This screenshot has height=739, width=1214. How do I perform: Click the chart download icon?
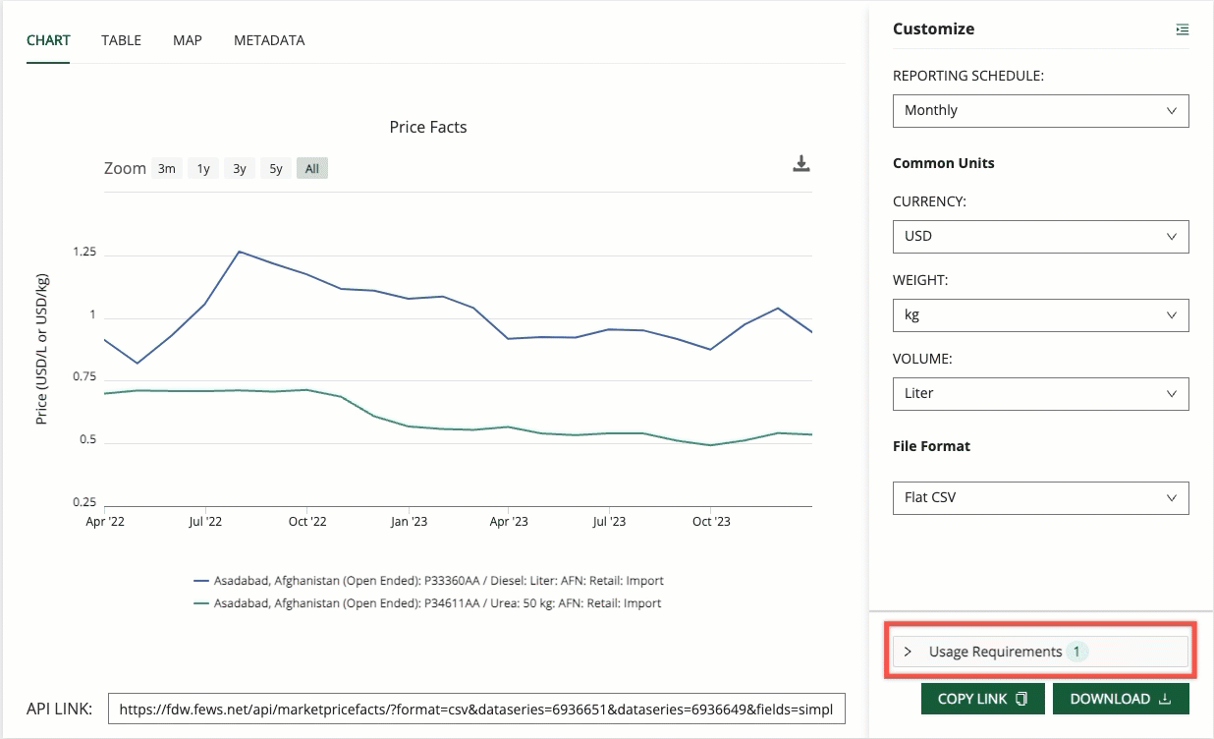tap(801, 163)
